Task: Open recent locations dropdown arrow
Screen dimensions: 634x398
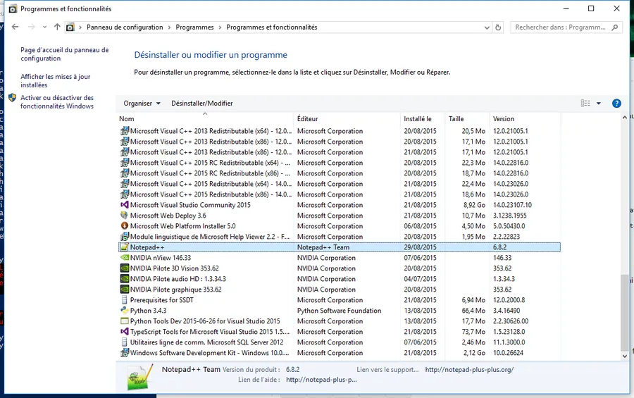Action: point(44,27)
